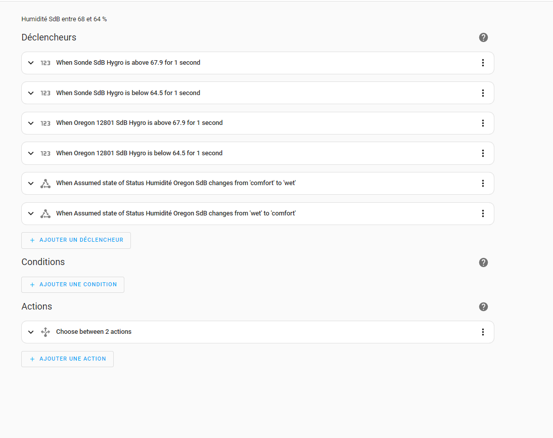Expand the Sonde SdB Hygro above 67.9 trigger
Screen dimensions: 553x438
coord(31,63)
